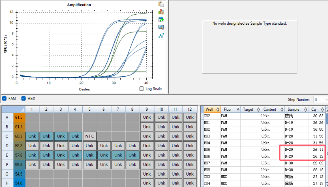Open trace styles chart-pencil icon
328x187 pixels.
(x=161, y=28)
